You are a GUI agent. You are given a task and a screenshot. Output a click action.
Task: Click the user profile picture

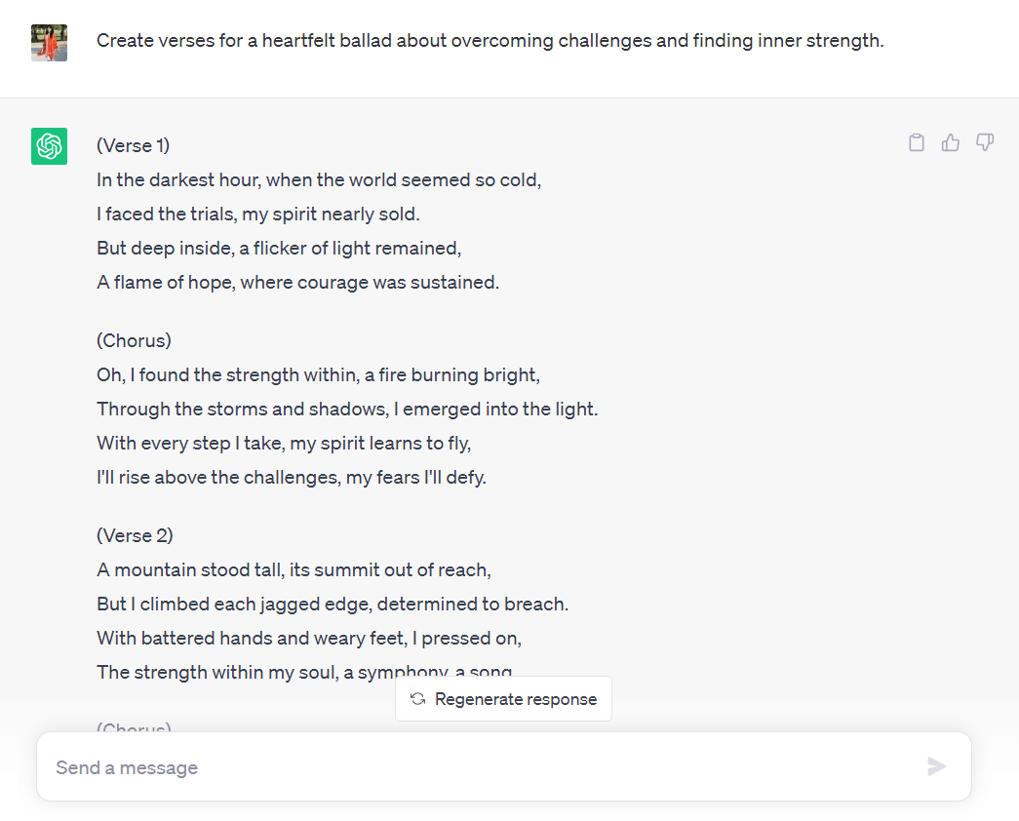(x=49, y=43)
